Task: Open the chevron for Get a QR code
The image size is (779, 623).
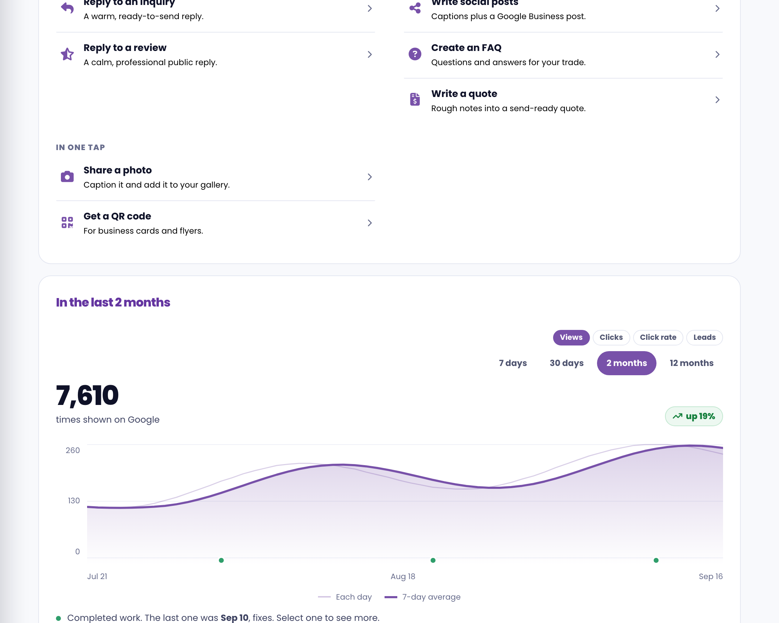Action: (370, 223)
